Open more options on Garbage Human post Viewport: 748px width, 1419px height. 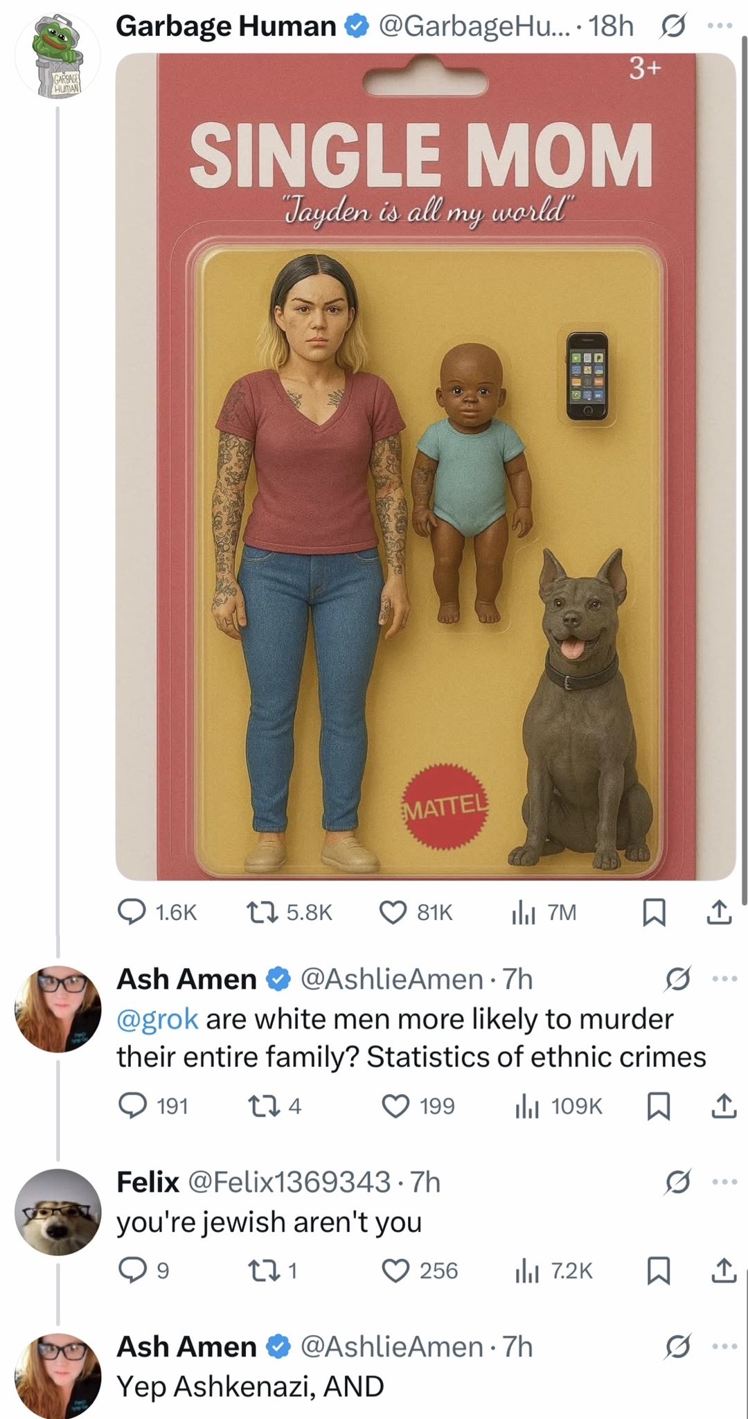(x=723, y=26)
